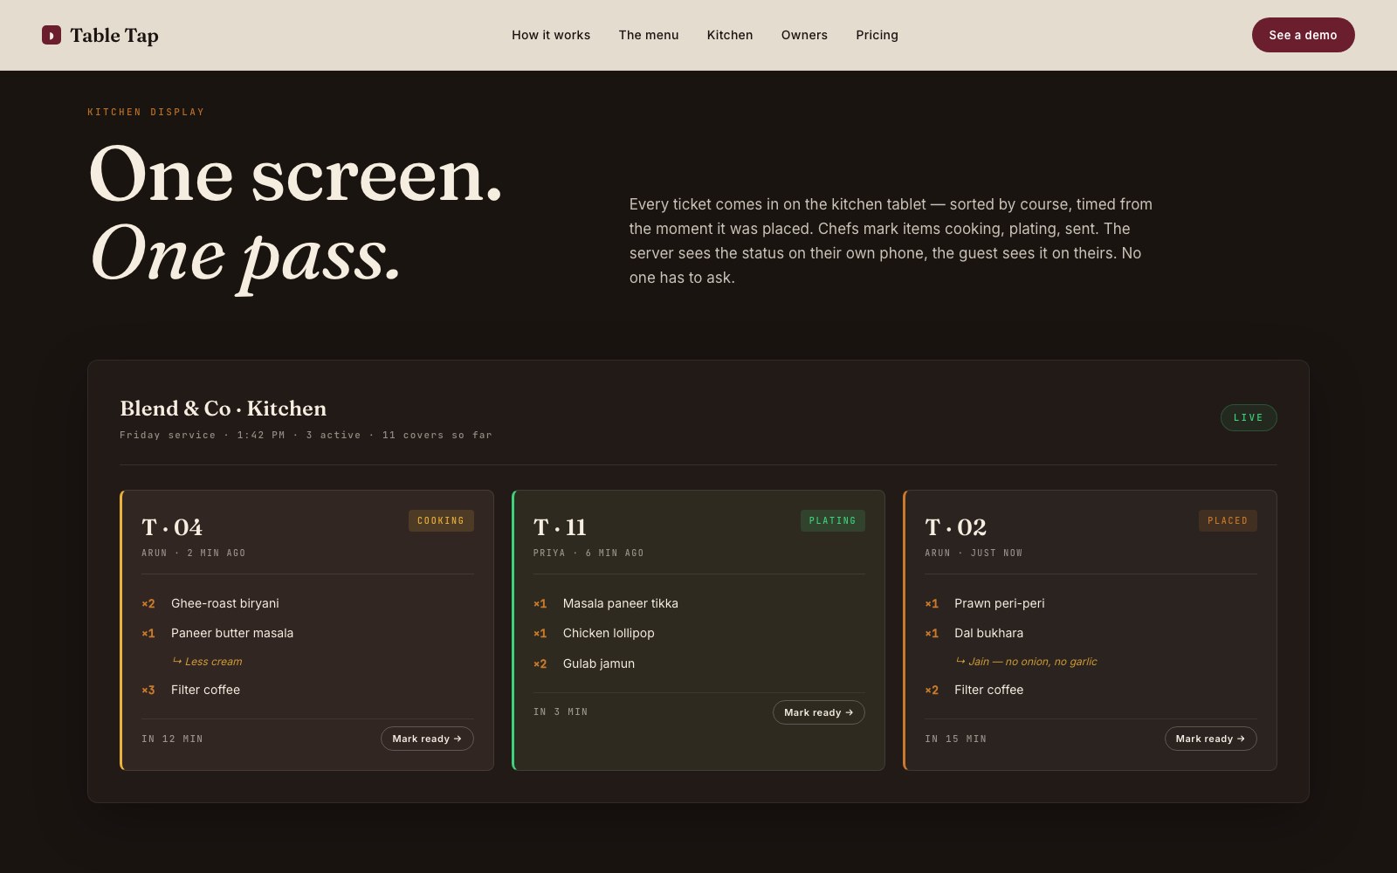Image resolution: width=1397 pixels, height=873 pixels.
Task: Navigate to the Pricing page
Action: click(877, 35)
